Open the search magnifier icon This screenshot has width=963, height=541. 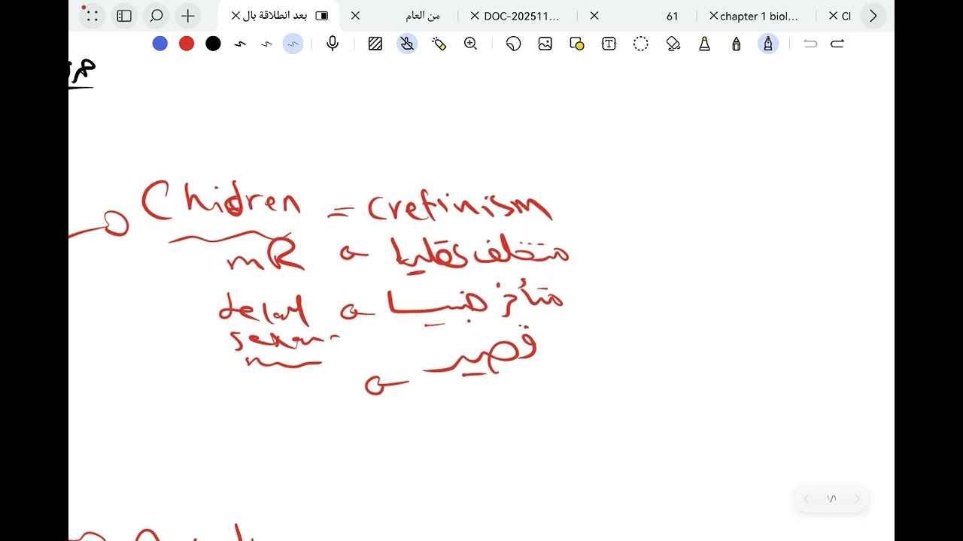tap(156, 16)
